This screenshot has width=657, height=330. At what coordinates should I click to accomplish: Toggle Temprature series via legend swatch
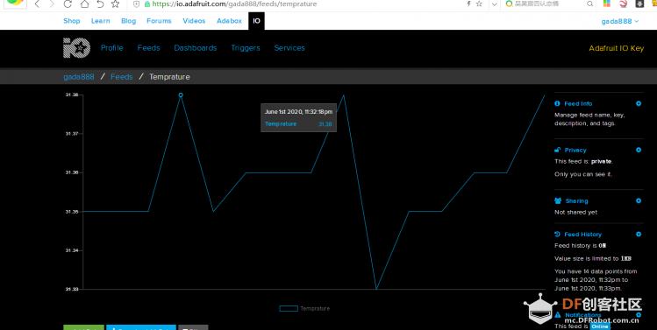pos(289,309)
